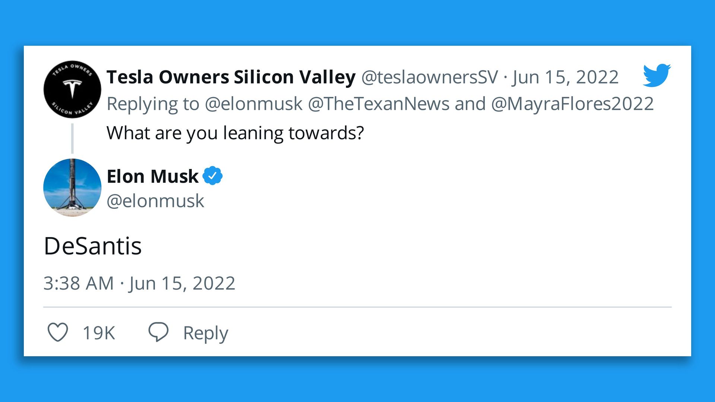The image size is (715, 402).
Task: Like the tweet with the heart icon
Action: click(x=58, y=332)
